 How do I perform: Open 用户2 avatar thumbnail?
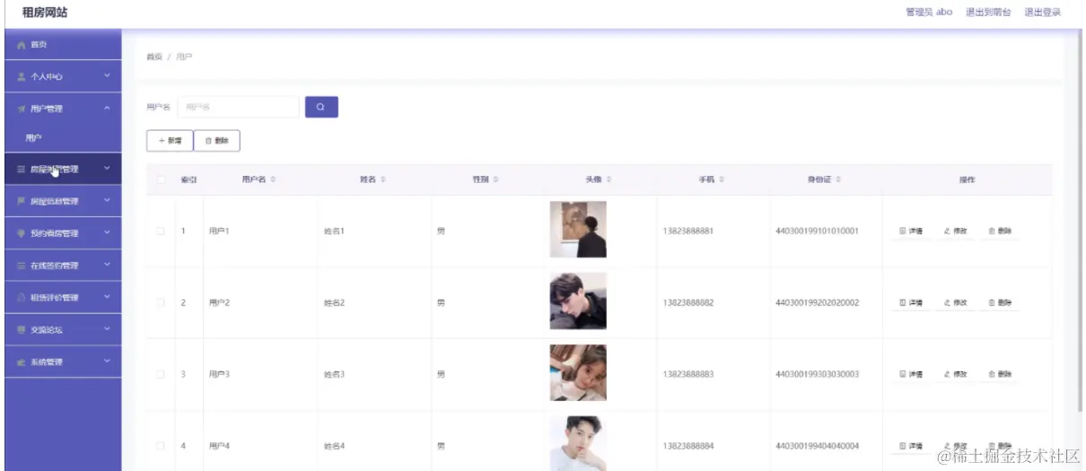pos(578,301)
